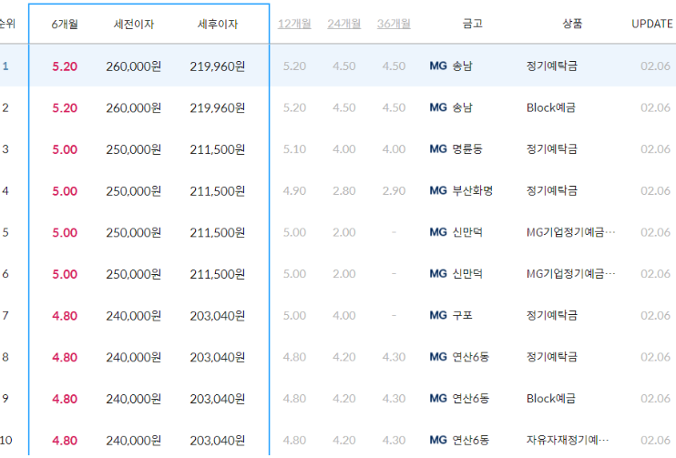Click the 2.90 rate of 부산화명

pyautogui.click(x=394, y=191)
